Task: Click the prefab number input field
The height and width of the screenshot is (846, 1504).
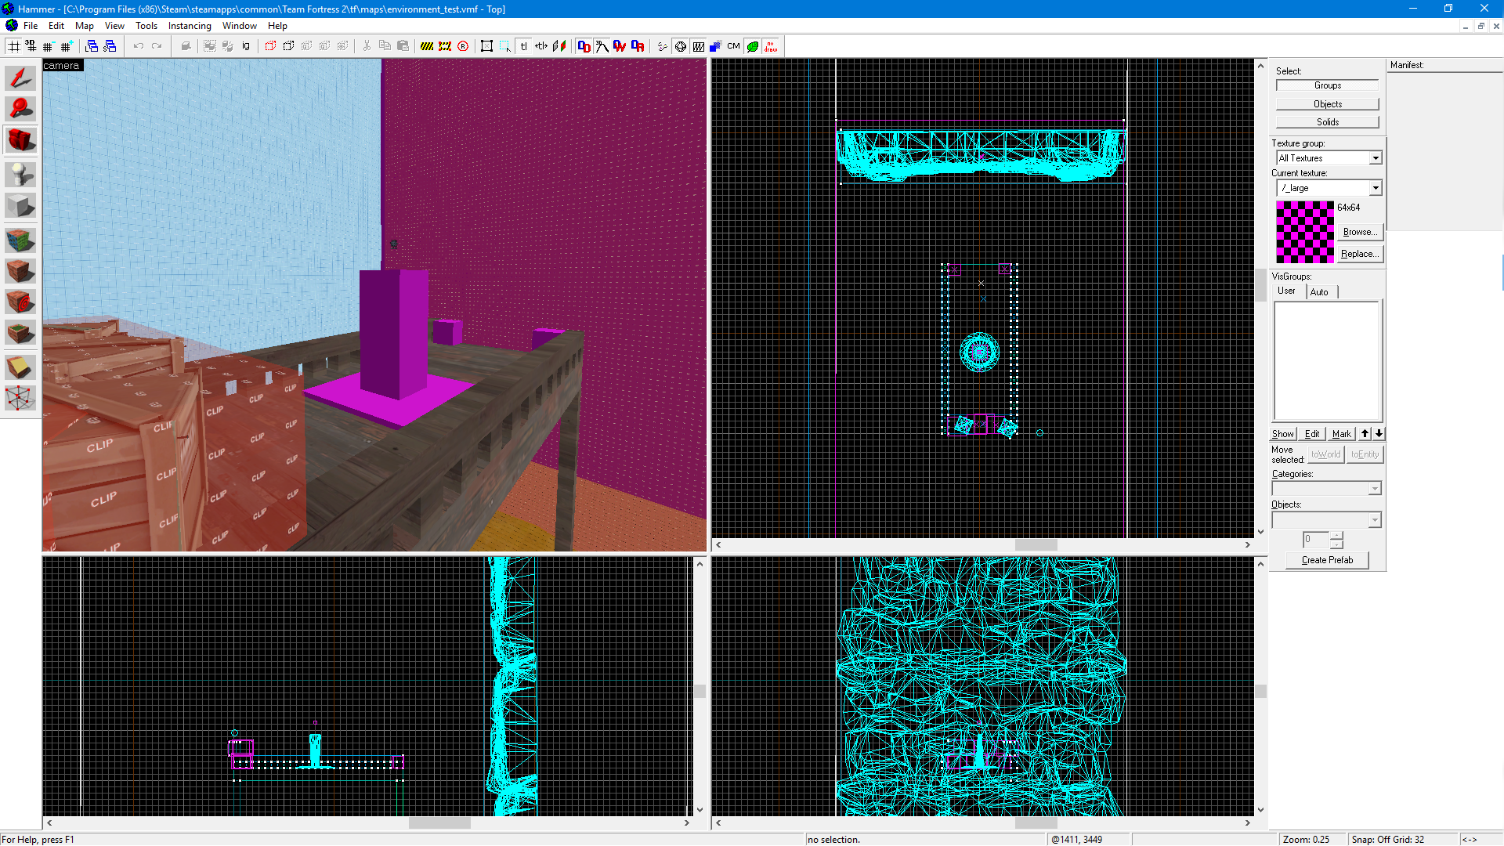Action: [1316, 540]
